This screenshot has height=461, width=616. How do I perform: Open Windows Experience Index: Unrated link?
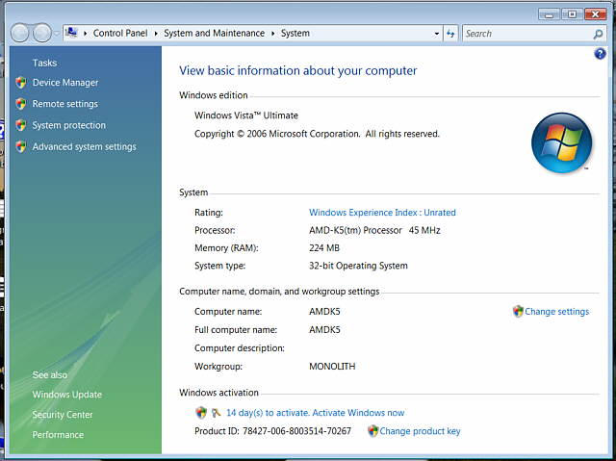(382, 213)
